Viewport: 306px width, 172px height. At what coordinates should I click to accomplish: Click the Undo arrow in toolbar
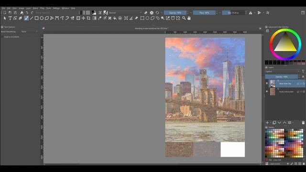27,13
